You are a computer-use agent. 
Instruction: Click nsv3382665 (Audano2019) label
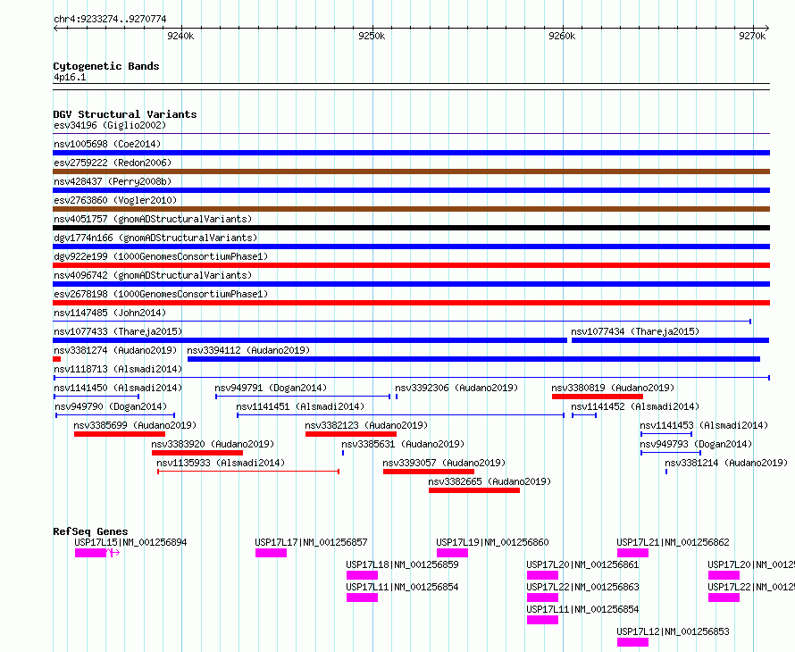pyautogui.click(x=490, y=481)
